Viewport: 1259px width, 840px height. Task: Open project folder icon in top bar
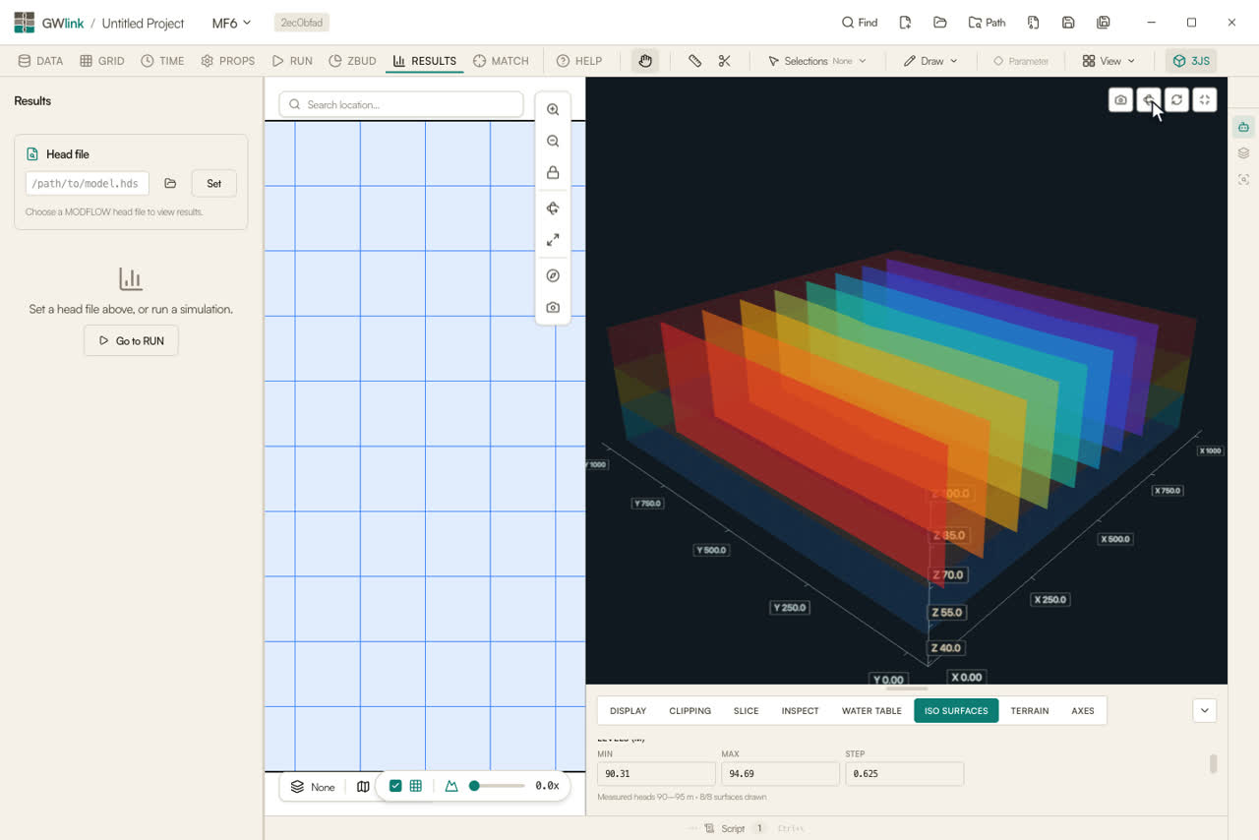[940, 23]
